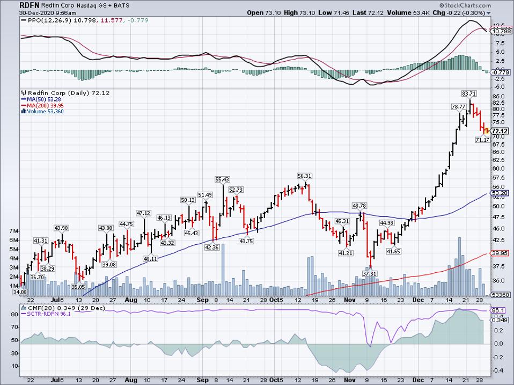Click the 40.11 August low label
Viewport: 514px width, 385px height.
tap(150, 259)
